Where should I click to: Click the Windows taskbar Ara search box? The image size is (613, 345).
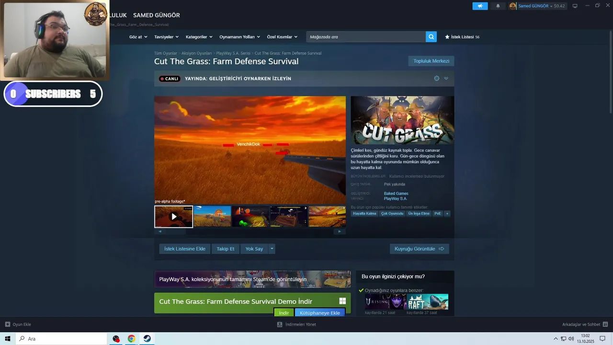61,339
